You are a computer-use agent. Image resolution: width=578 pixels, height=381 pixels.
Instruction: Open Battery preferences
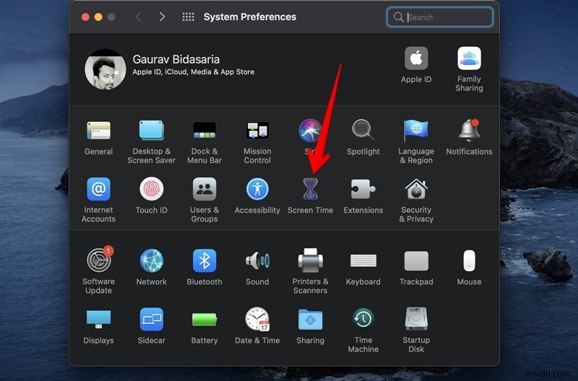tap(204, 320)
